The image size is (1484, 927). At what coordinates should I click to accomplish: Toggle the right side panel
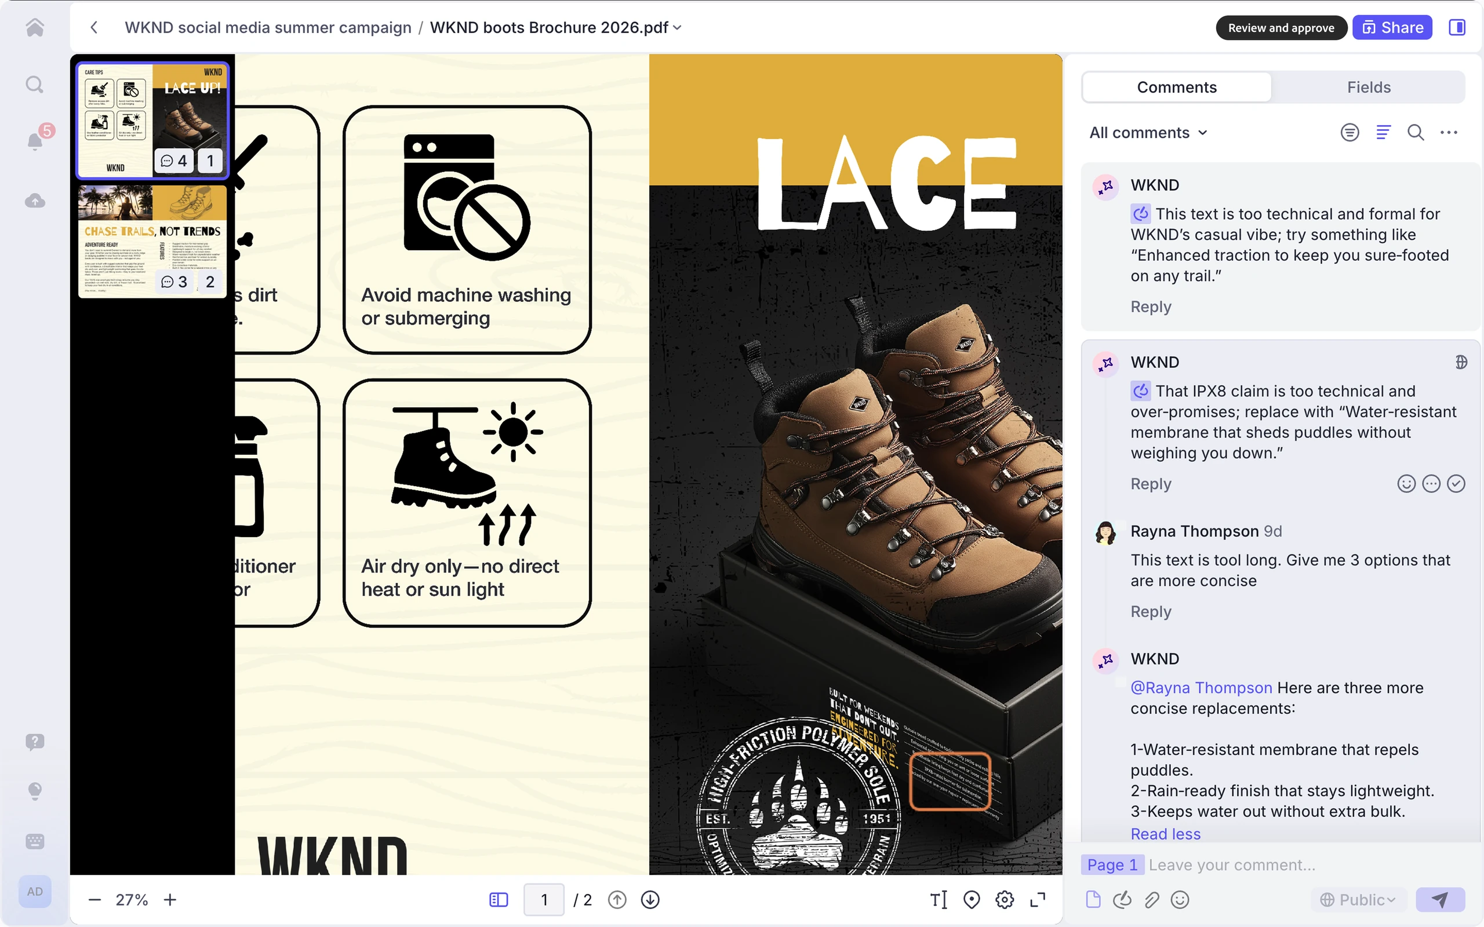click(1457, 28)
